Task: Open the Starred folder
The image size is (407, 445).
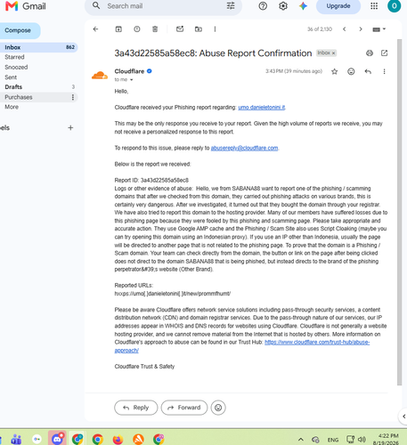Action: tap(38, 57)
